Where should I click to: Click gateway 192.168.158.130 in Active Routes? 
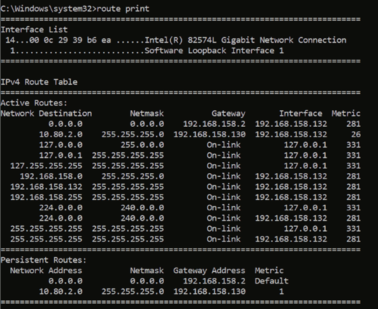click(210, 134)
